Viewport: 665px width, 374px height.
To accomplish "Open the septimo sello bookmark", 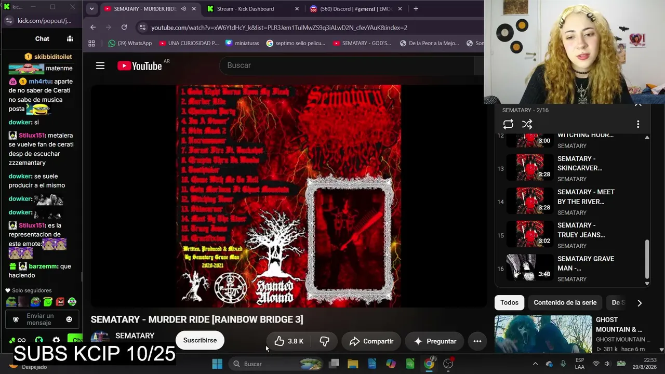I will pyautogui.click(x=296, y=44).
